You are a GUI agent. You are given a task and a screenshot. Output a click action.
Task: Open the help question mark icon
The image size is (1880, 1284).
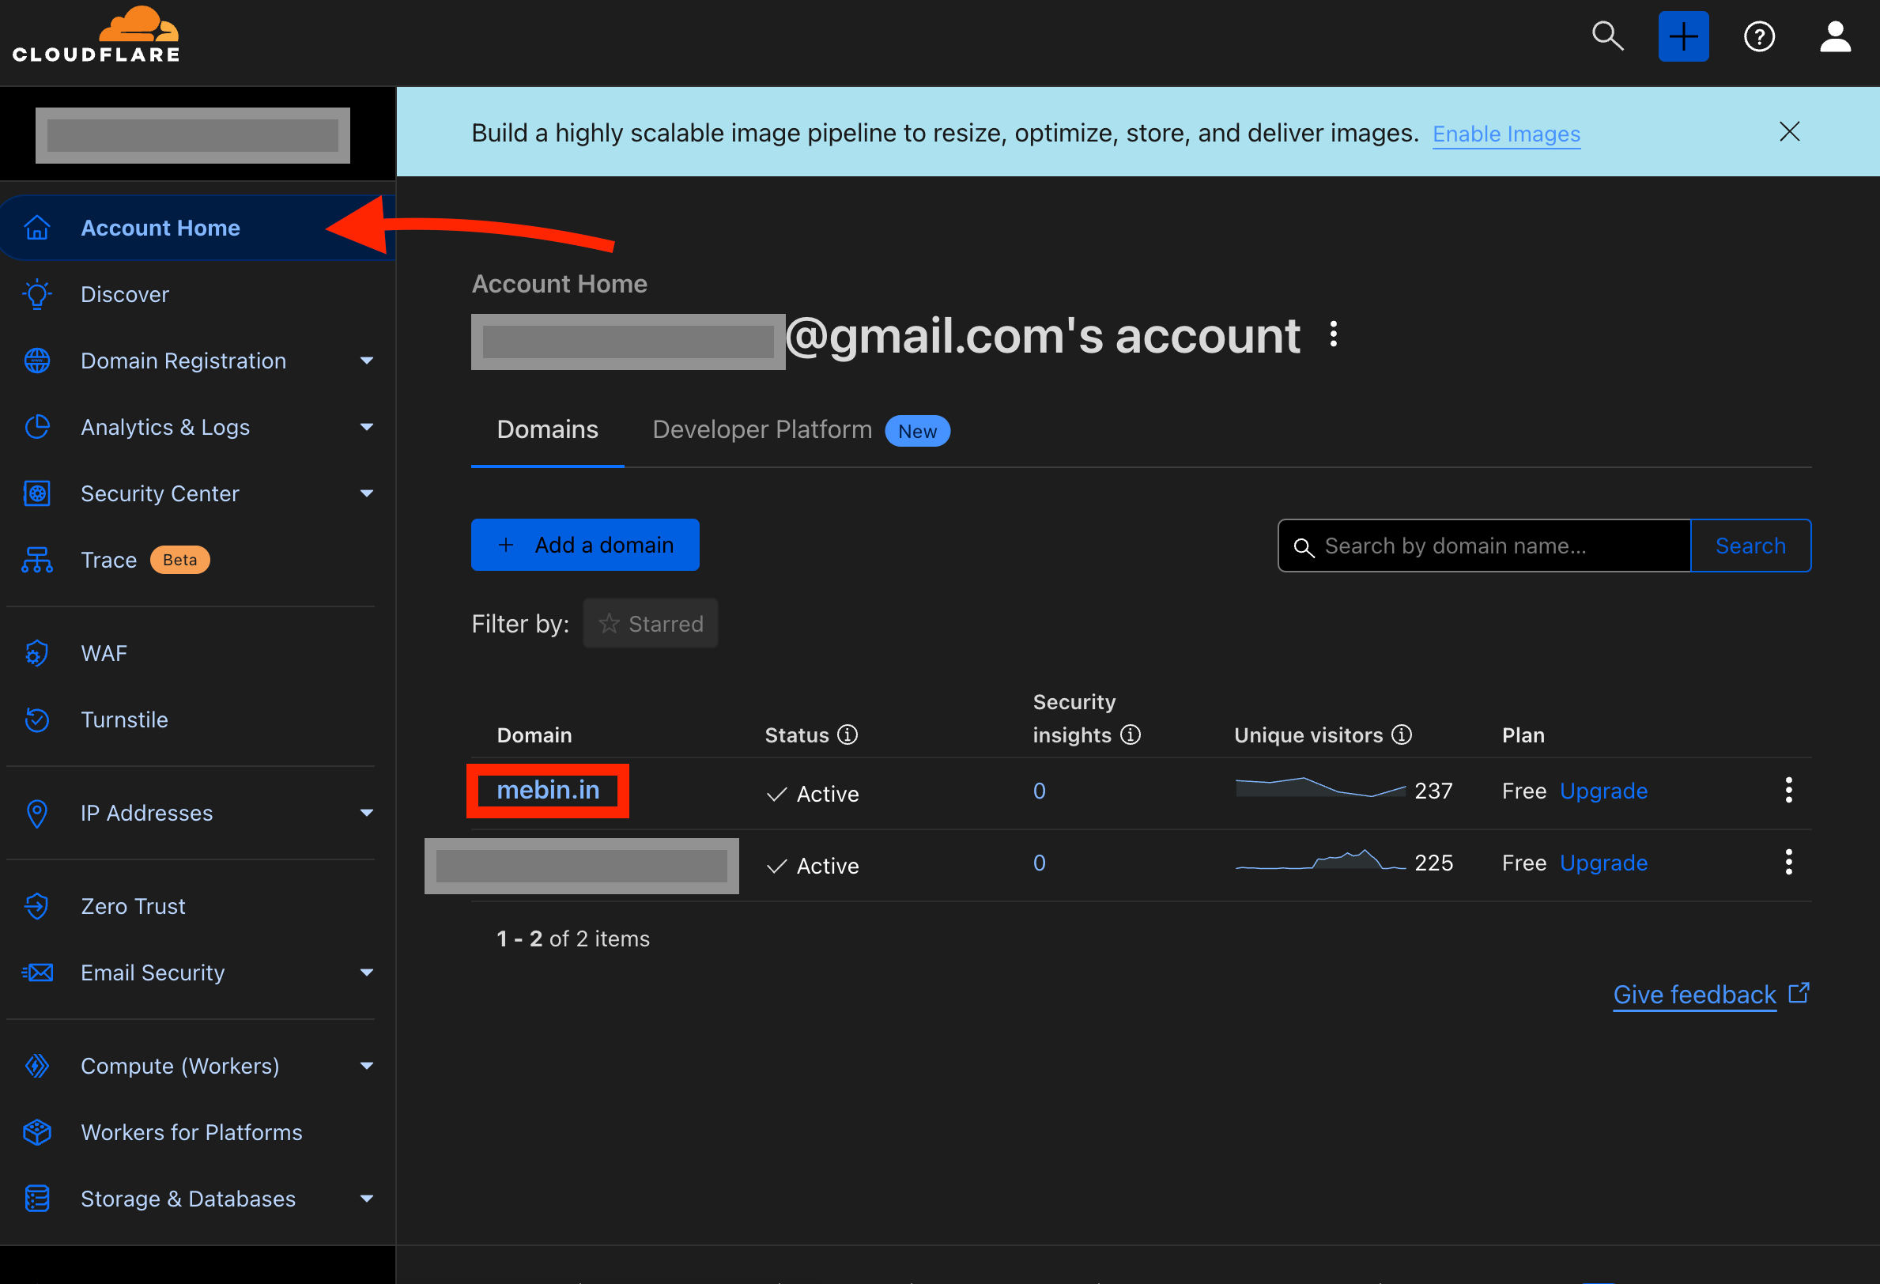(x=1759, y=36)
